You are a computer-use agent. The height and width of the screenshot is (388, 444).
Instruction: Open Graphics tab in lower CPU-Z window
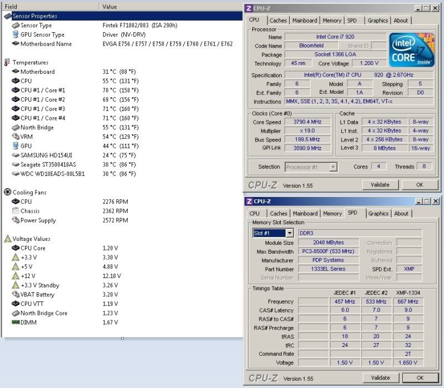pyautogui.click(x=378, y=214)
